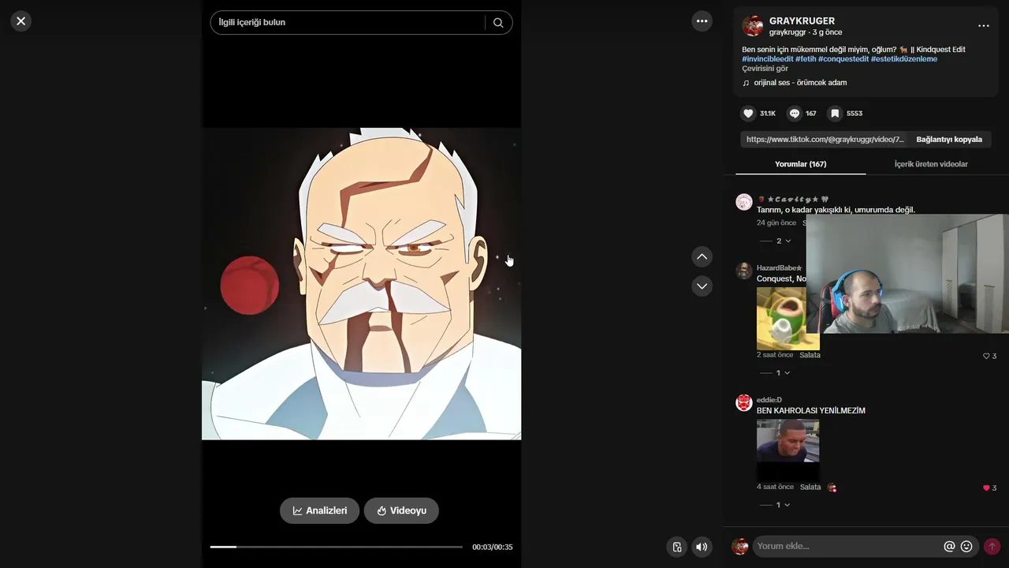Open the three-dot menu above the video
Screen dimensions: 1009x568
click(702, 21)
